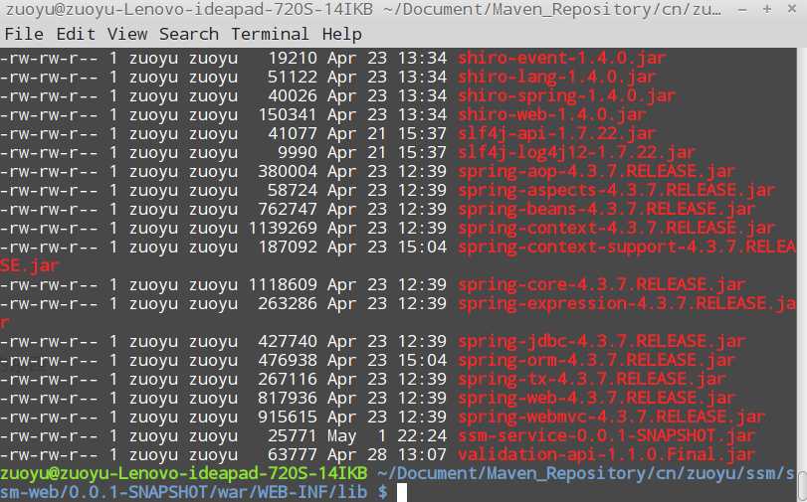Image resolution: width=807 pixels, height=502 pixels.
Task: Select shiro-lang-1.4.0.jar filename
Action: click(557, 78)
